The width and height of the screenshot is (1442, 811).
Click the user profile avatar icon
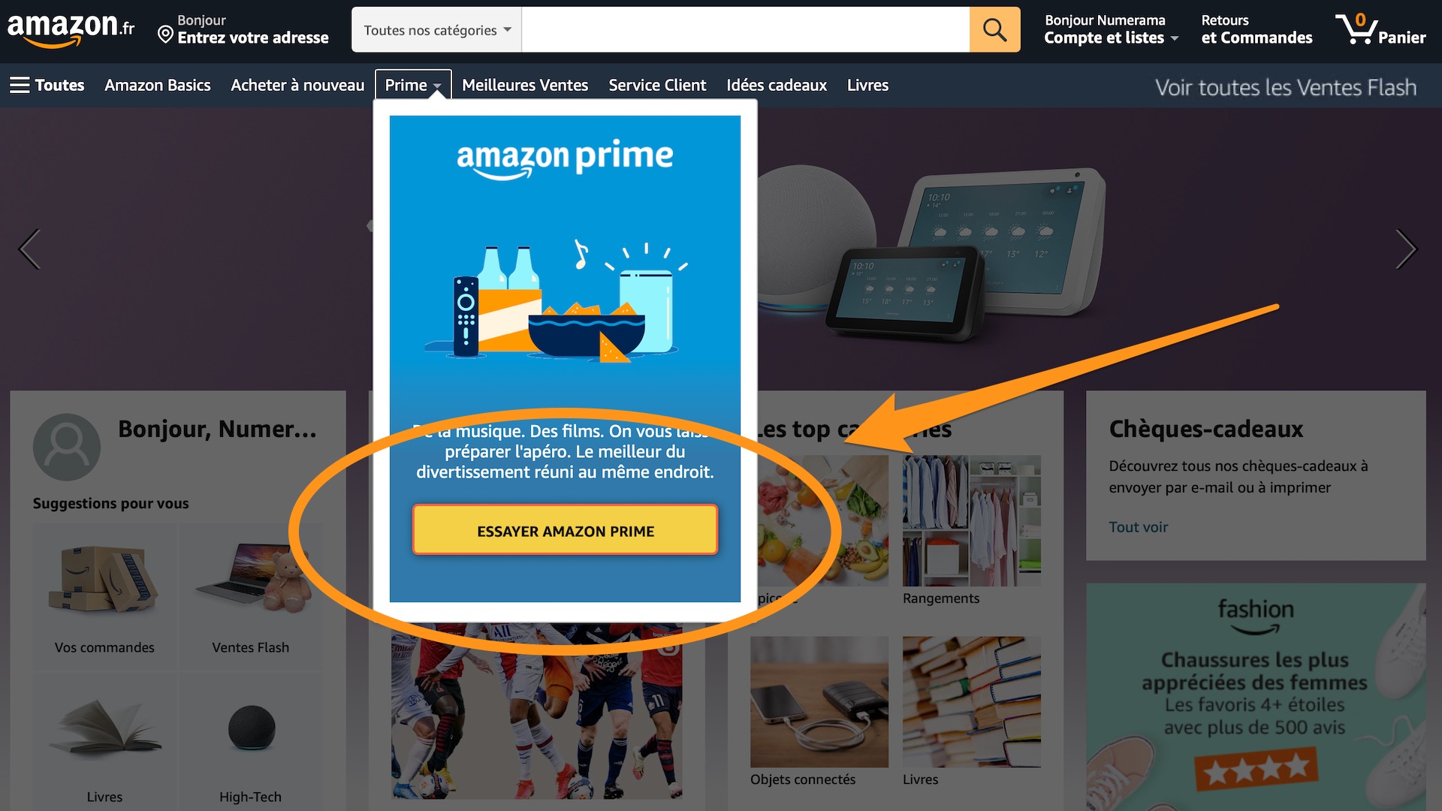click(67, 447)
